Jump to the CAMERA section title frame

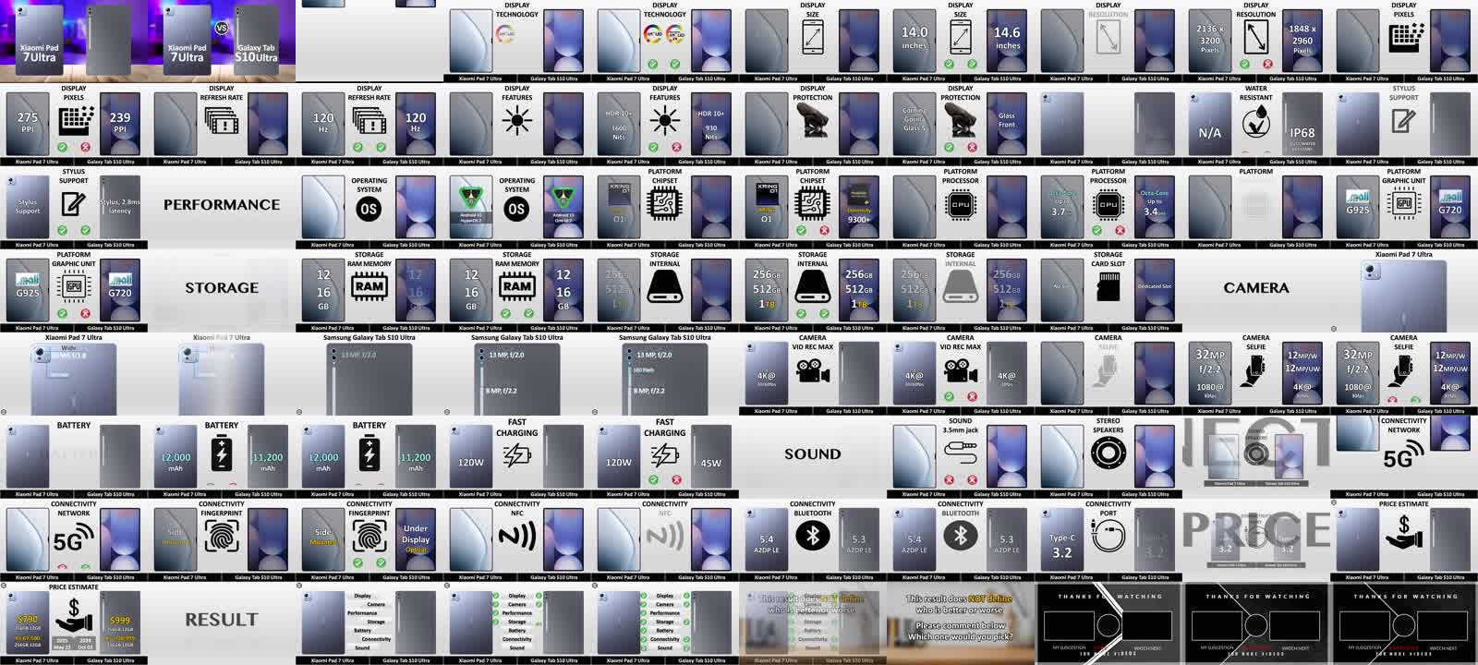pyautogui.click(x=1255, y=288)
